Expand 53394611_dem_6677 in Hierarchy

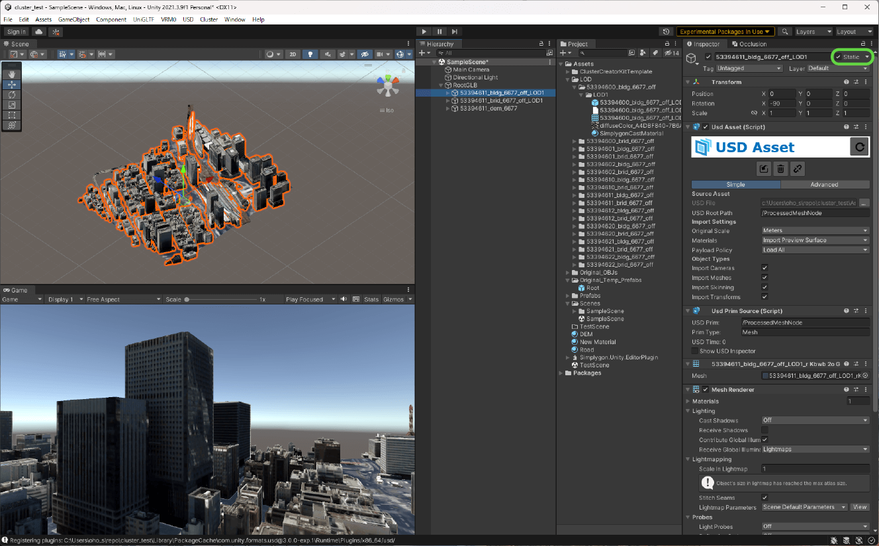click(x=447, y=109)
